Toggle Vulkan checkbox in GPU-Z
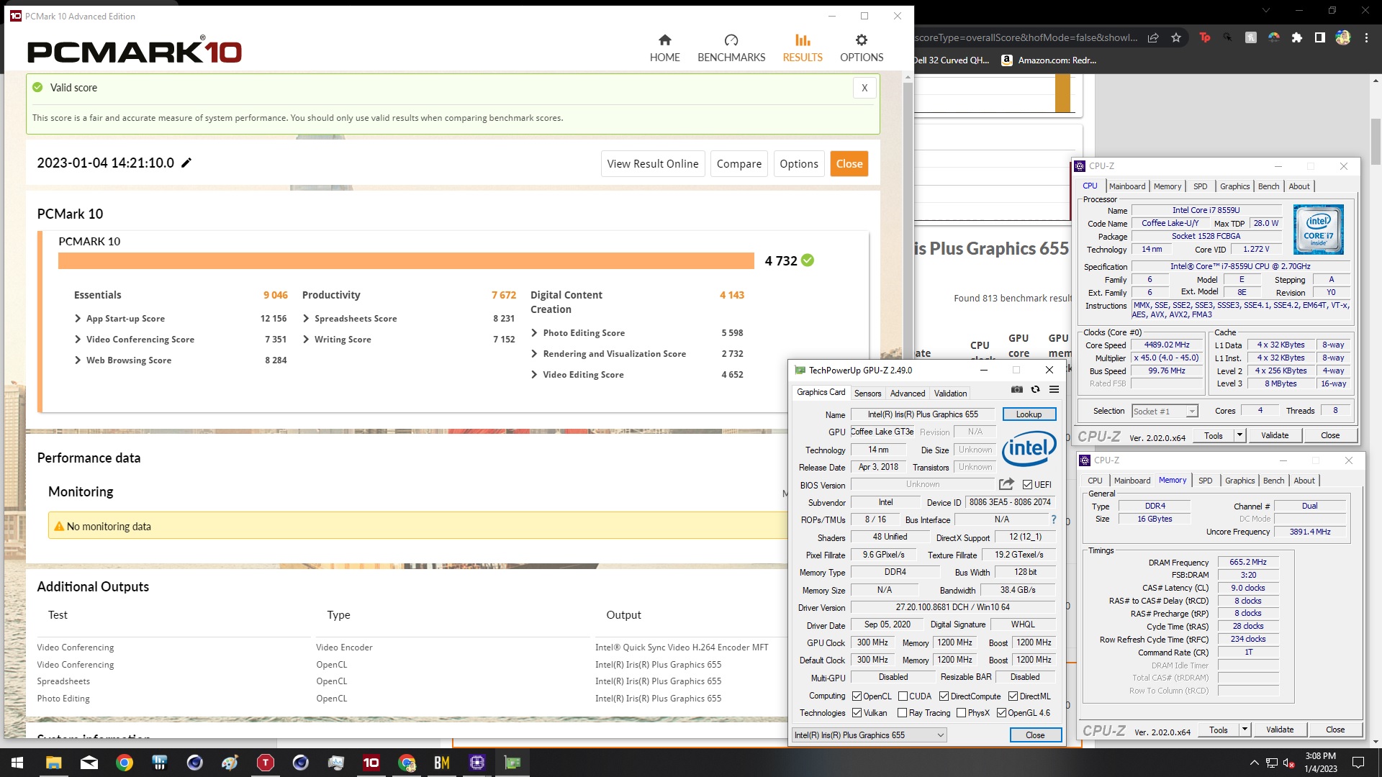The height and width of the screenshot is (777, 1382). 857,713
